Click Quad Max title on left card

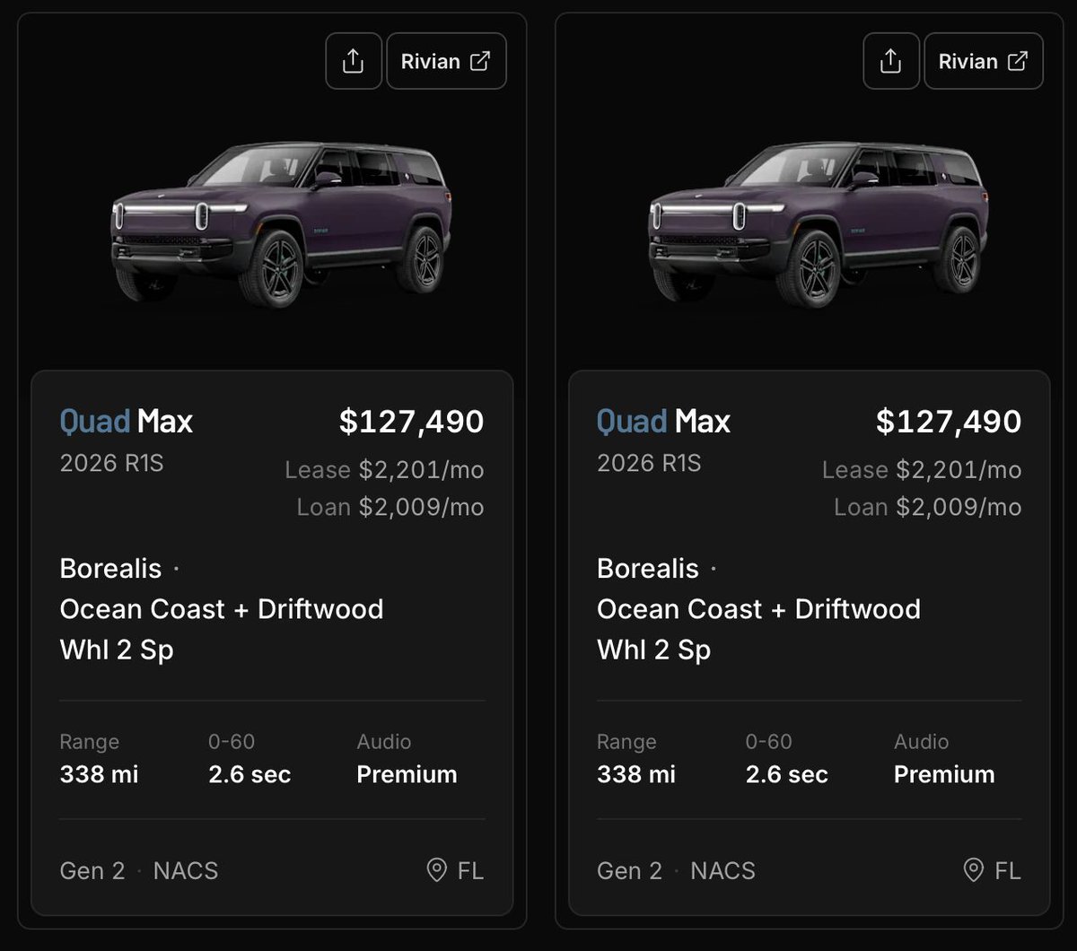(127, 421)
